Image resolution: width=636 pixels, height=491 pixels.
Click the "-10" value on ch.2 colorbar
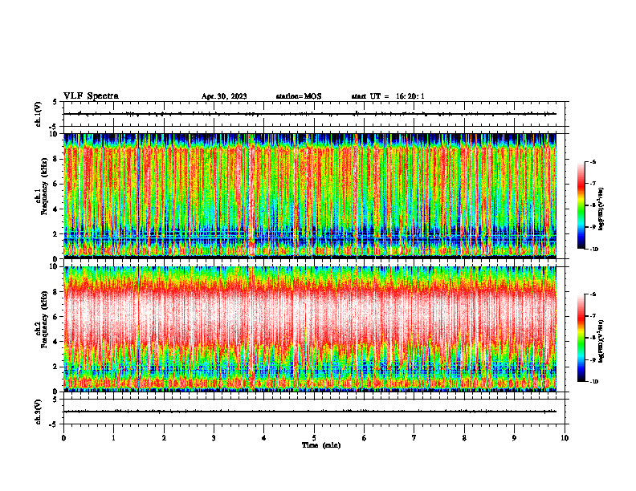pyautogui.click(x=593, y=382)
